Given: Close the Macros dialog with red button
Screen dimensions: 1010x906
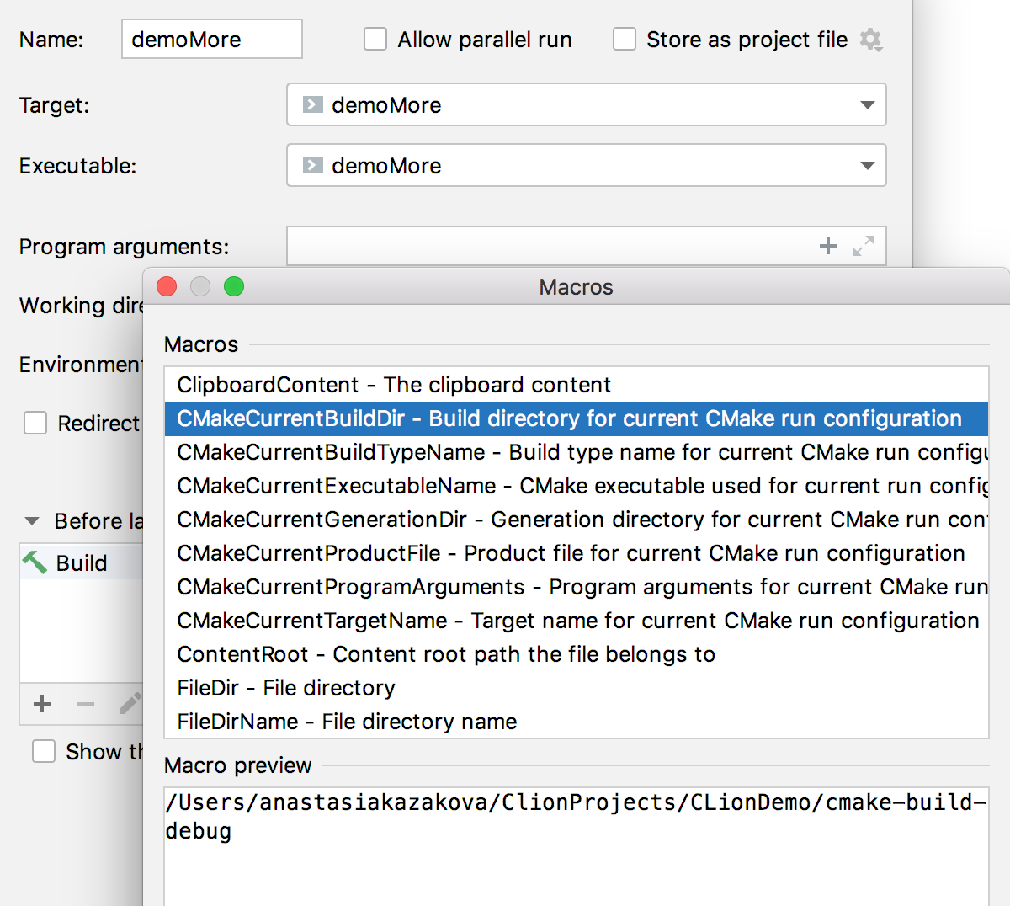Looking at the screenshot, I should pyautogui.click(x=167, y=287).
